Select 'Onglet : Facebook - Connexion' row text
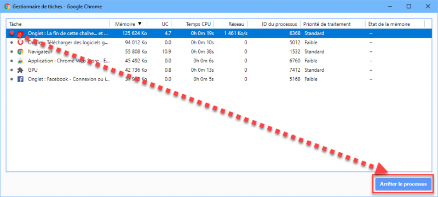The image size is (438, 197). point(69,79)
